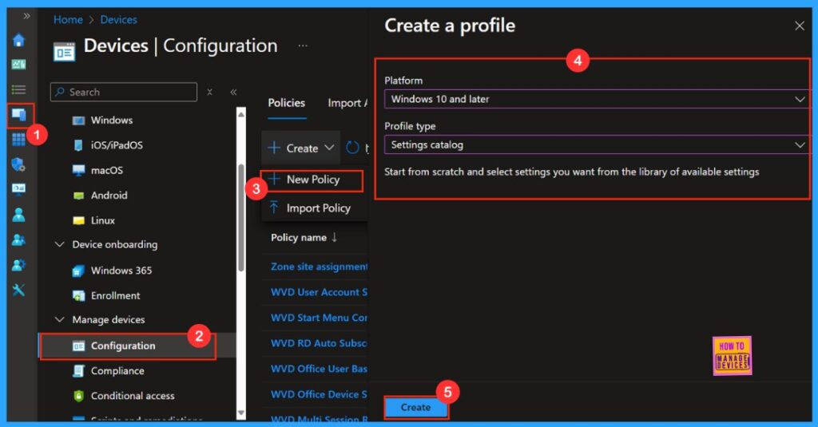
Task: Choose New Policy from menu
Action: [312, 180]
